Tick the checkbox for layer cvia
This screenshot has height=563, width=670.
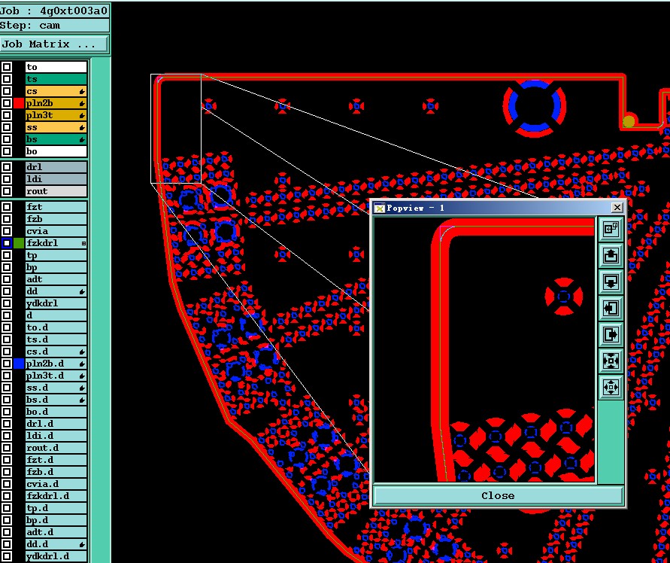pyautogui.click(x=7, y=231)
